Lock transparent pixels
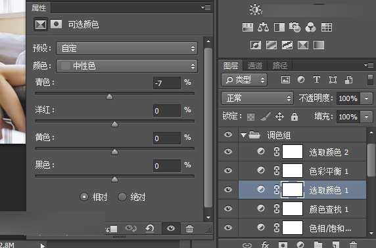 (251, 117)
